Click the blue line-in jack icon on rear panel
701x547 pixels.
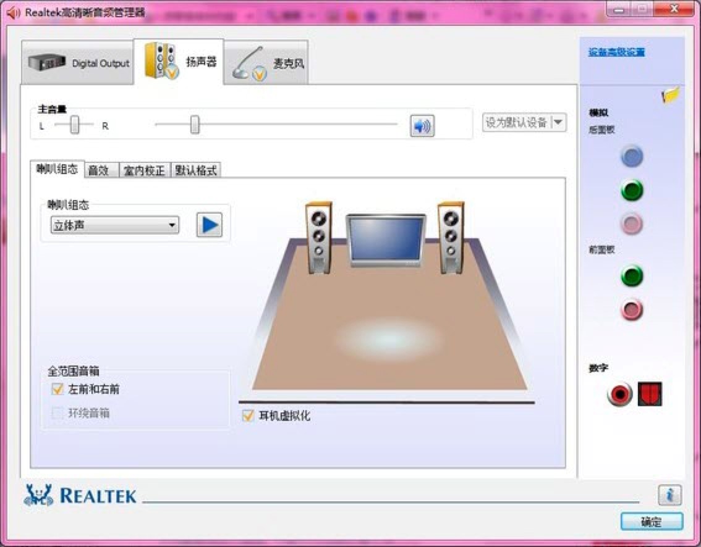(x=631, y=157)
